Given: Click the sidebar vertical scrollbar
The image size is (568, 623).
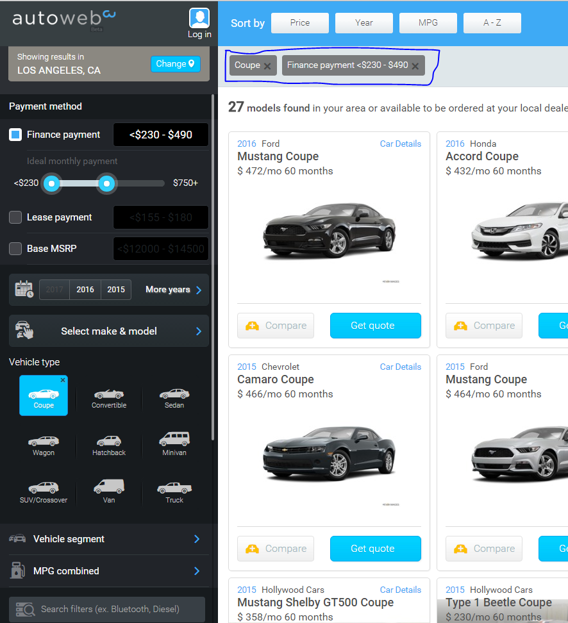Looking at the screenshot, I should click(x=213, y=267).
